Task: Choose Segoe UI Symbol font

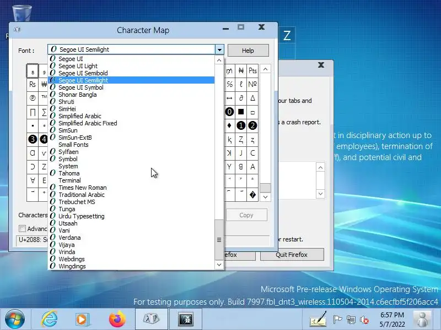Action: [131, 87]
